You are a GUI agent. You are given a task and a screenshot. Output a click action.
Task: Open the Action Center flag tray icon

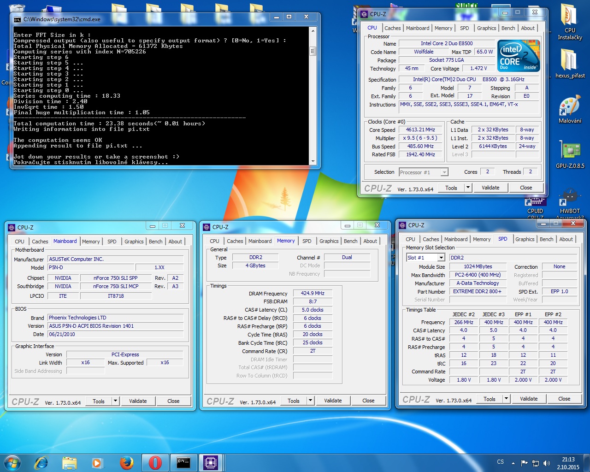point(524,463)
